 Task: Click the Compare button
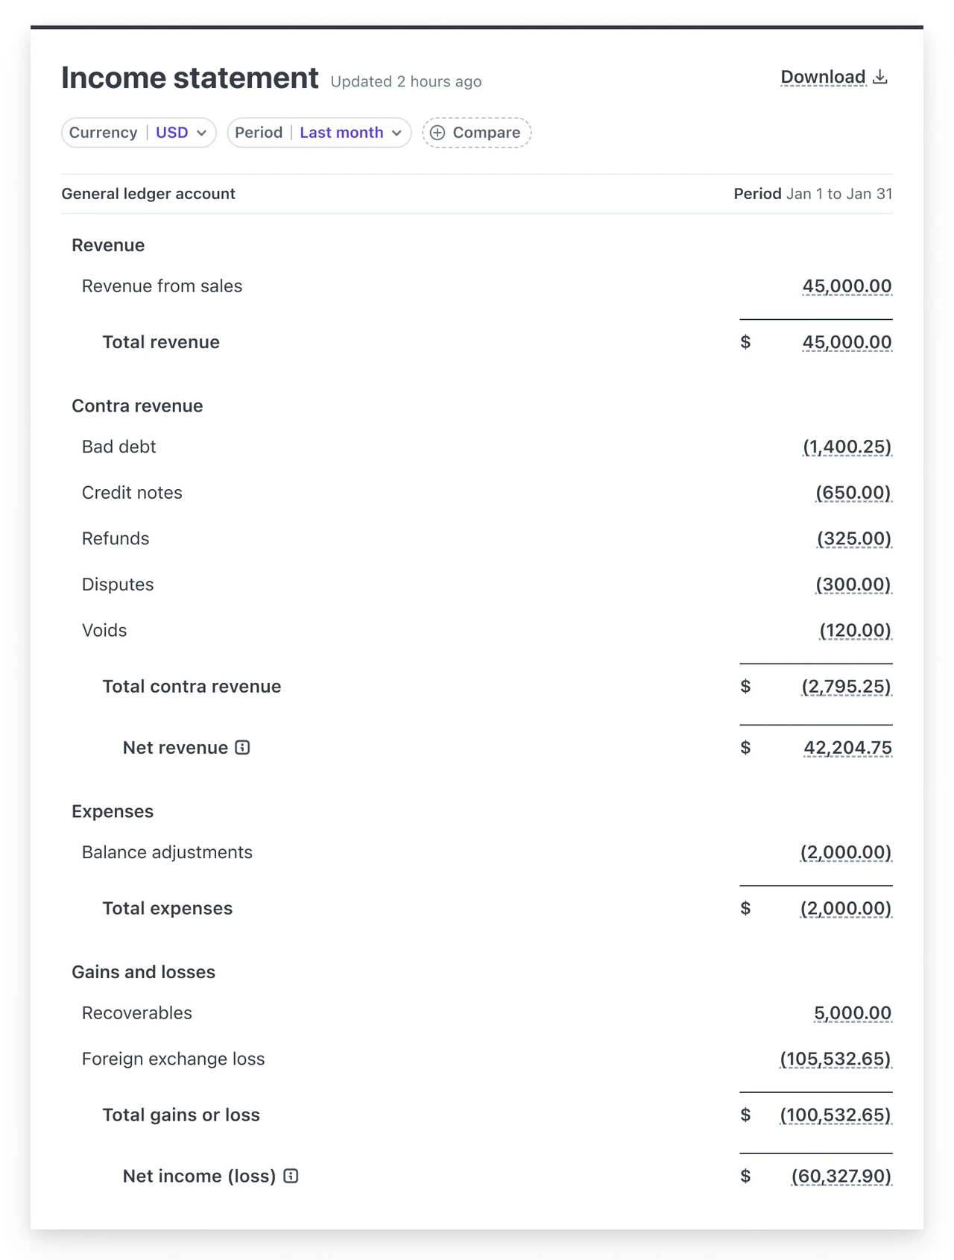476,133
